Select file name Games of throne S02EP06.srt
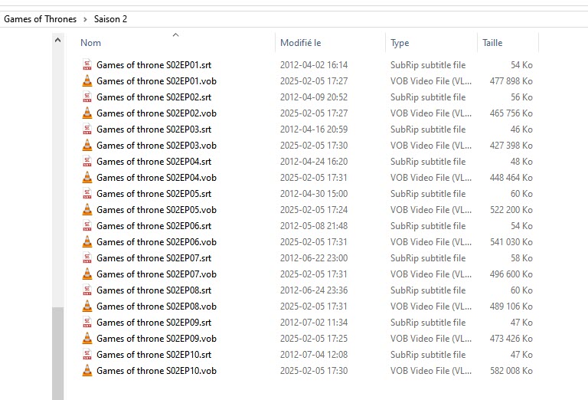The width and height of the screenshot is (588, 400). 154,226
